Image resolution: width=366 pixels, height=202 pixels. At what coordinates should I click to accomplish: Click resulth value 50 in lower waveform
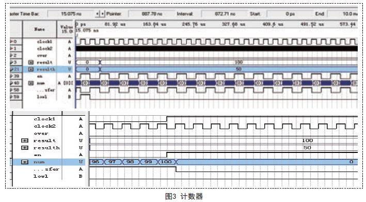coord(307,148)
